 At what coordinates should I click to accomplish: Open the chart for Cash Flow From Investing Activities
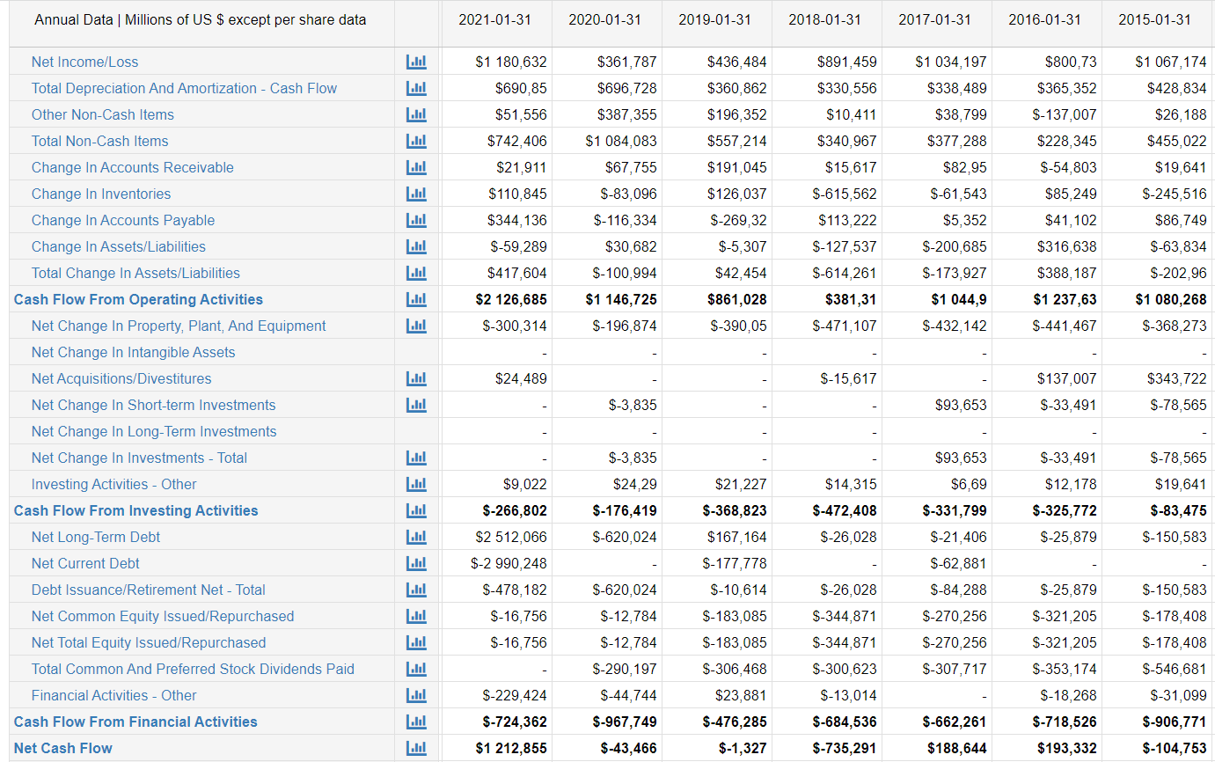[x=415, y=510]
